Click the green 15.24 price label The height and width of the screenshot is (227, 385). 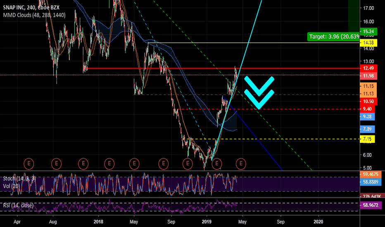[368, 31]
